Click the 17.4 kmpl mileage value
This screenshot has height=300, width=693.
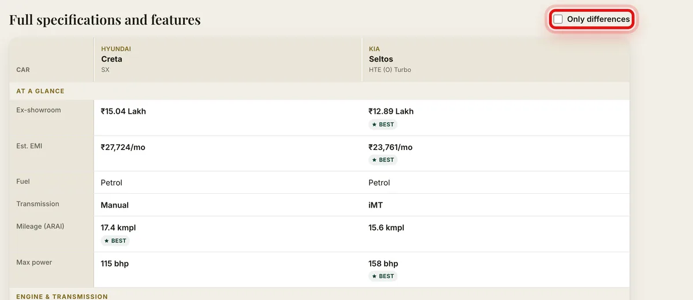(118, 227)
